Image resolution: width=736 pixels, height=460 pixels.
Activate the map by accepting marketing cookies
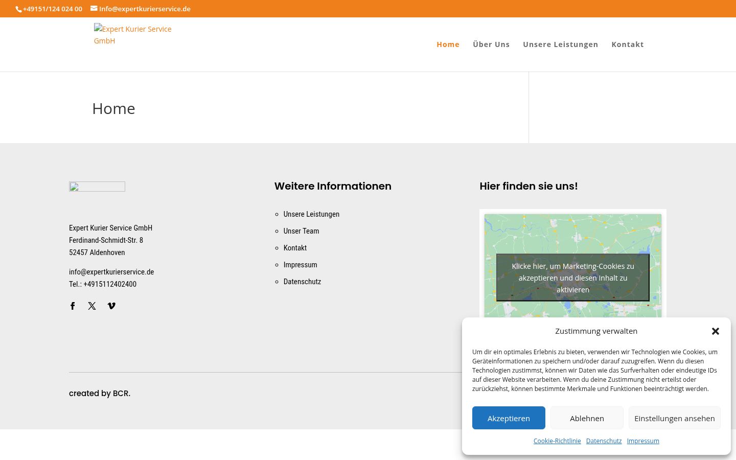573,278
